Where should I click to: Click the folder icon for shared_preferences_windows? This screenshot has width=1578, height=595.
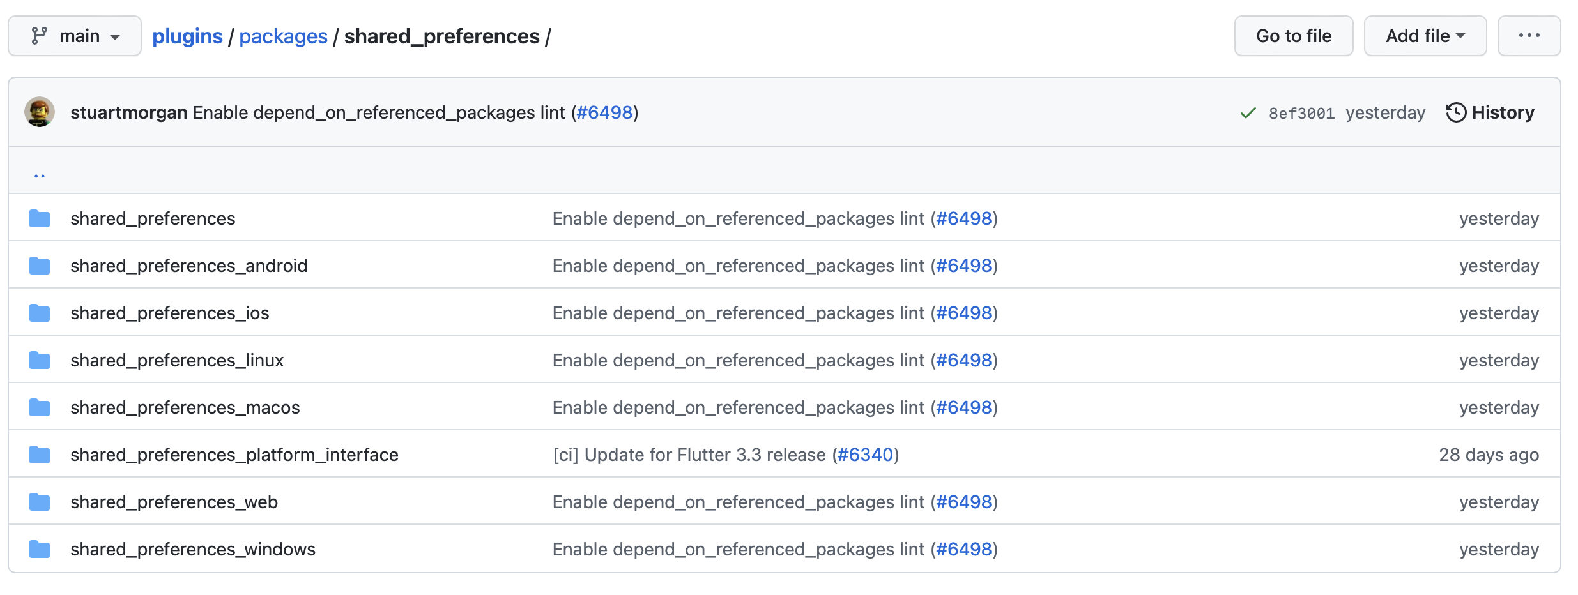pos(40,549)
